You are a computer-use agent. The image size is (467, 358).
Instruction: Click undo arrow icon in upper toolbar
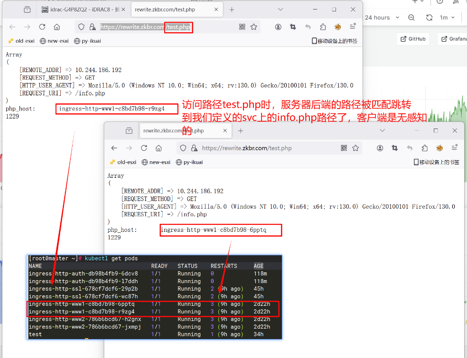[308, 27]
